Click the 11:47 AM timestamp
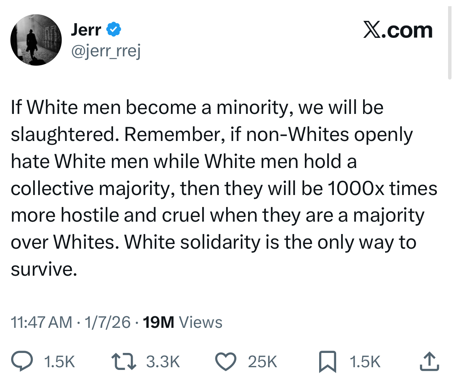The image size is (455, 390). pos(42,322)
